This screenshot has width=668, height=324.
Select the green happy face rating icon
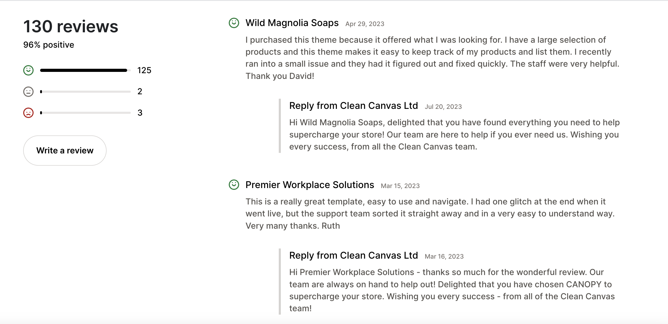pos(28,70)
